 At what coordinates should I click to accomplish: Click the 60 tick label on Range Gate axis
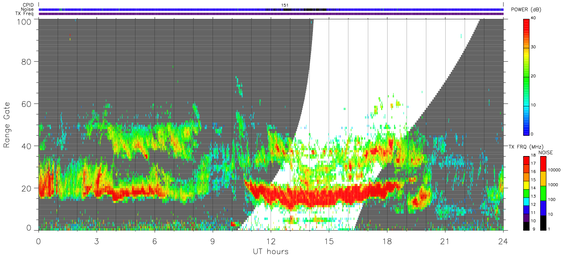pos(27,104)
